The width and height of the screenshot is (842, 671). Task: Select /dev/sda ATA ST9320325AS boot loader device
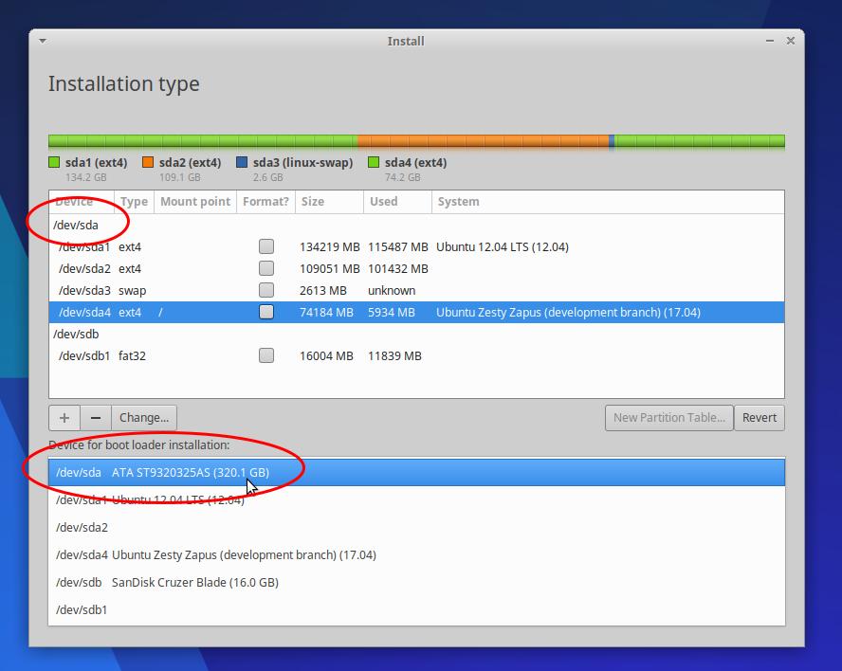pos(416,472)
